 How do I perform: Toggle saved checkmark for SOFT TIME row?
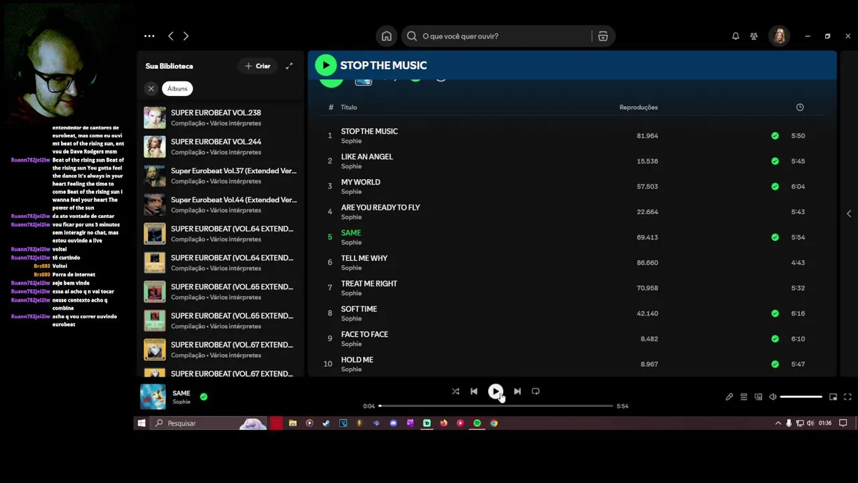[x=775, y=313]
